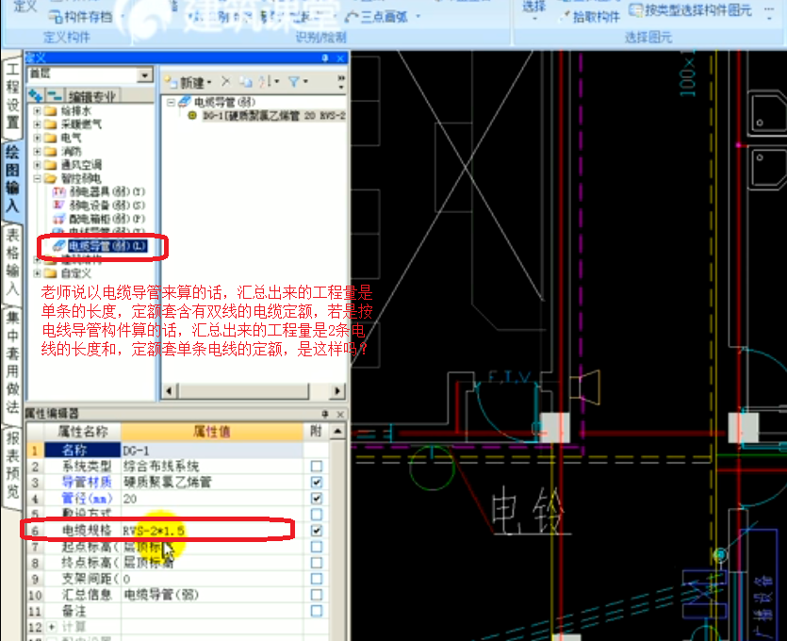787x641 pixels.
Task: Edit the 电缆规格 value RVS-2*1.5
Action: (212, 531)
